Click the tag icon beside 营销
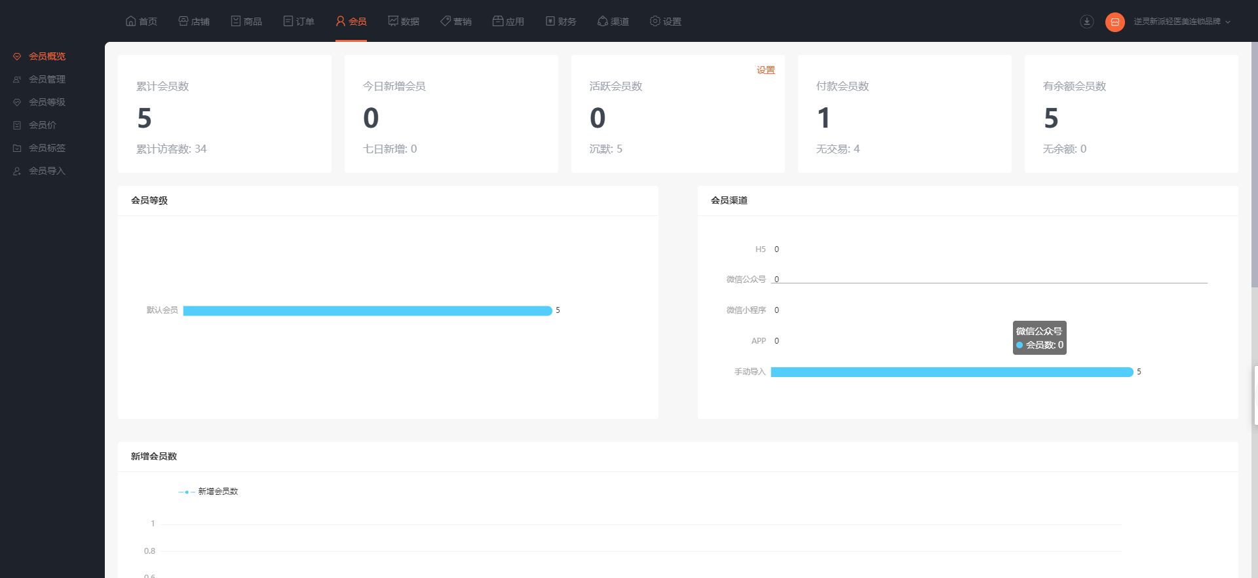Image resolution: width=1258 pixels, height=578 pixels. tap(445, 21)
